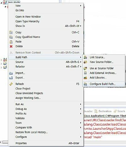The width and height of the screenshot is (126, 147).
Task: Collapse the Java_study project tree arrow
Action: pyautogui.click(x=1, y=3)
